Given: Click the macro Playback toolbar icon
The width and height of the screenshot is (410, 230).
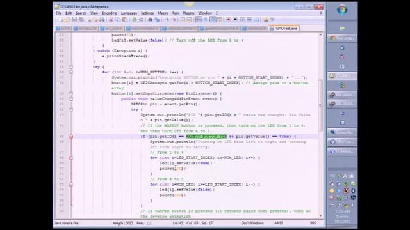Looking at the screenshot, I should coord(242,20).
